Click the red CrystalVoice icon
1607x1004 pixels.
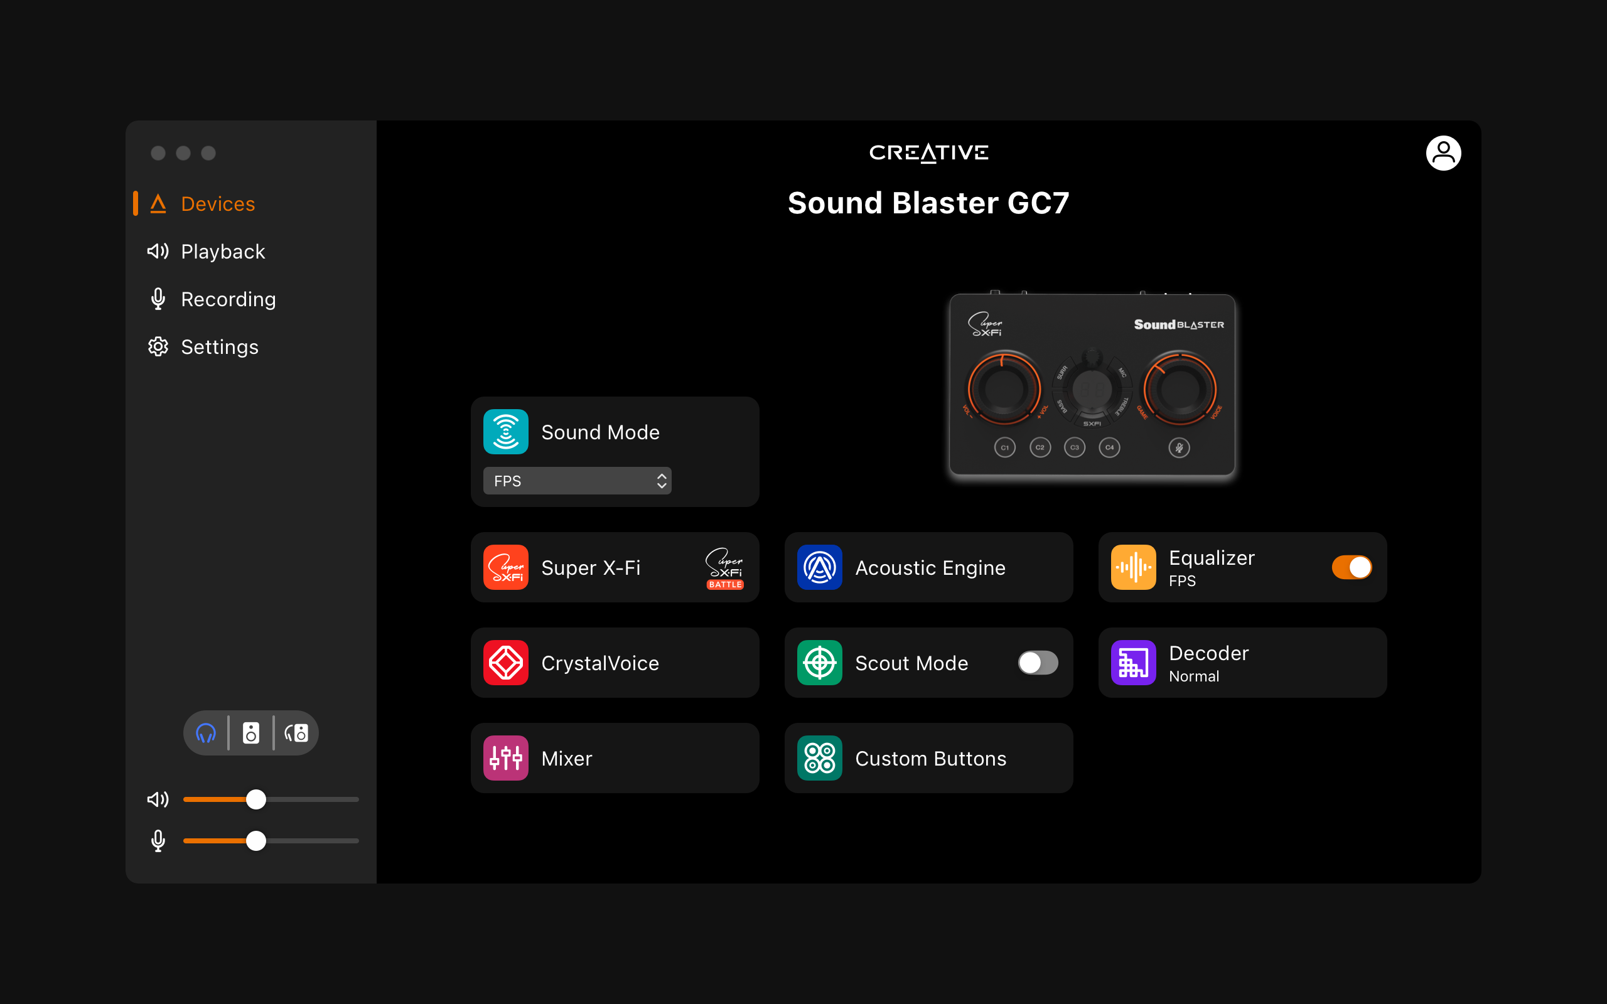(505, 663)
